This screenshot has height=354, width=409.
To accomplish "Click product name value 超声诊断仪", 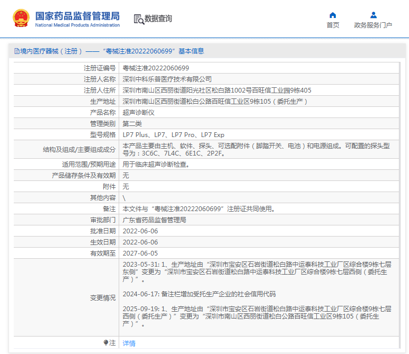I will pyautogui.click(x=138, y=113).
